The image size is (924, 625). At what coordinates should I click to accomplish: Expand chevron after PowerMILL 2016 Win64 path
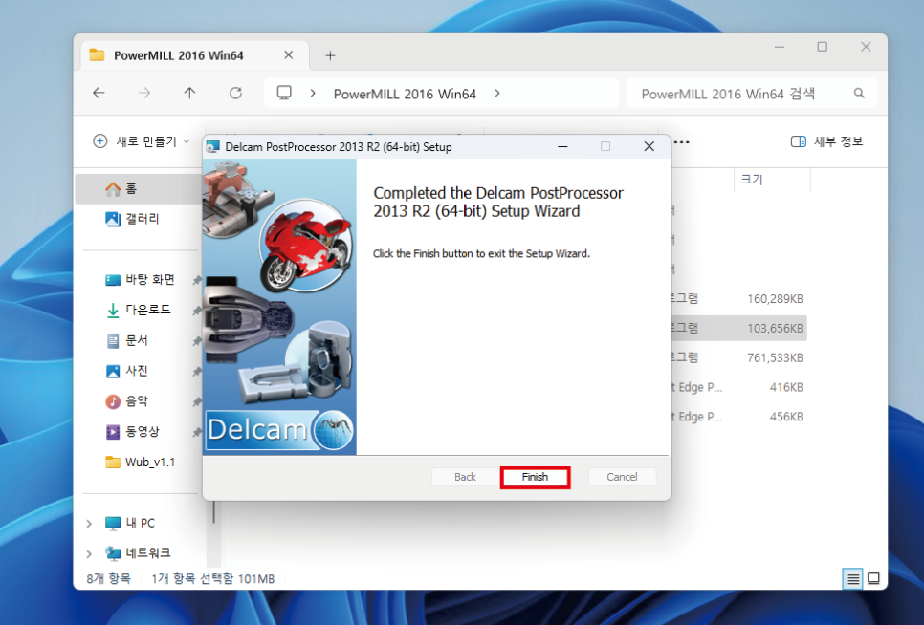(497, 94)
